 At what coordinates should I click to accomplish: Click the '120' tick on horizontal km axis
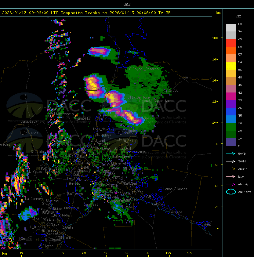coord(190,253)
